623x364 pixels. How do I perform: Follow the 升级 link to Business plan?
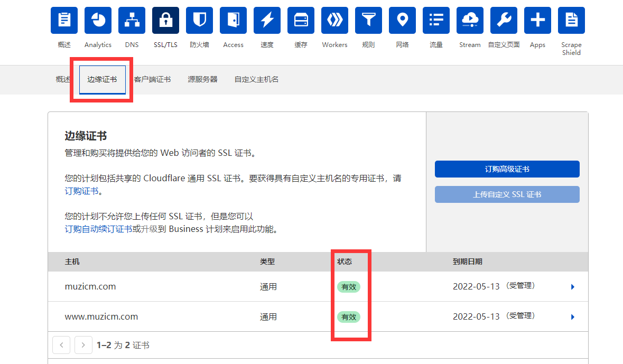pyautogui.click(x=149, y=229)
